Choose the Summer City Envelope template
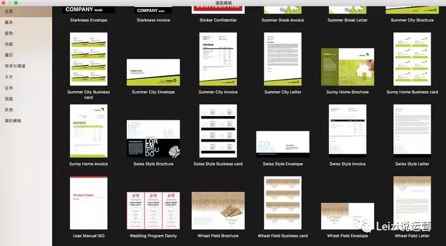This screenshot has width=446, height=246. coord(153,72)
